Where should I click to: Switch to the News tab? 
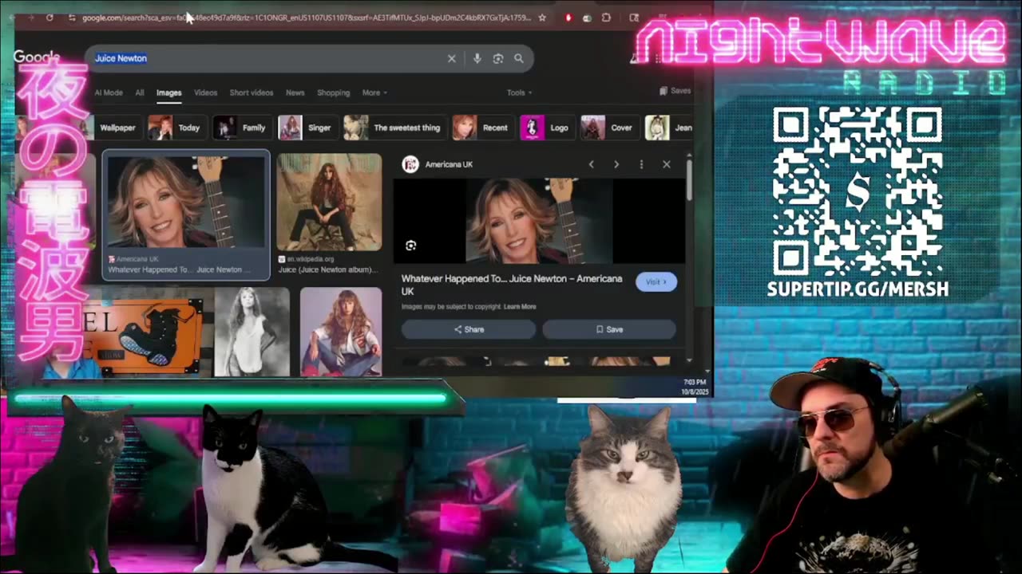295,92
